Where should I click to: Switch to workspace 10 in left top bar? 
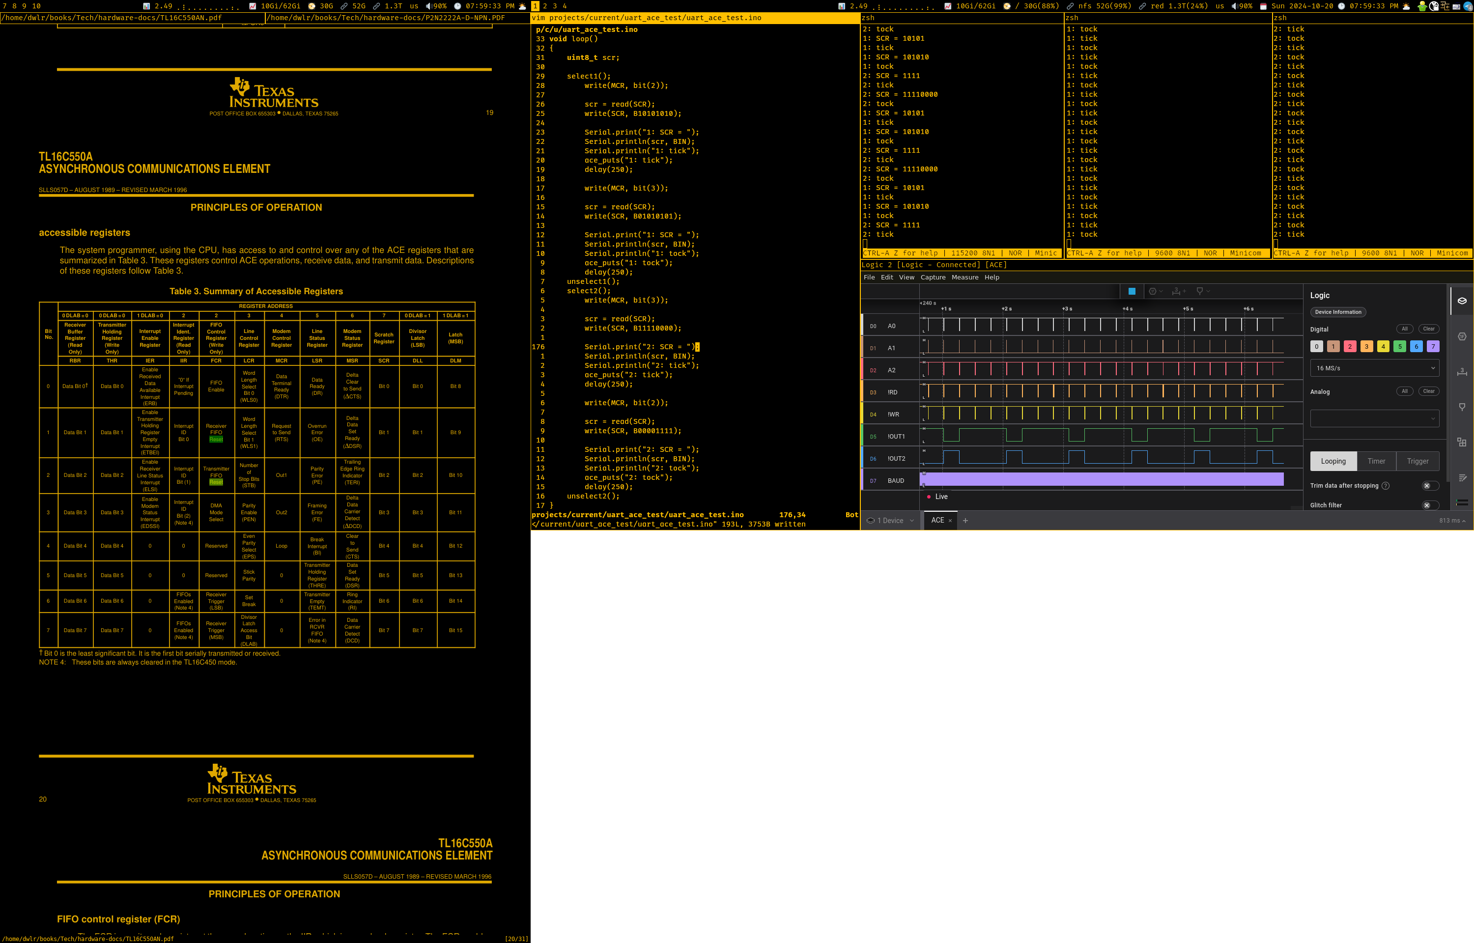tap(36, 6)
